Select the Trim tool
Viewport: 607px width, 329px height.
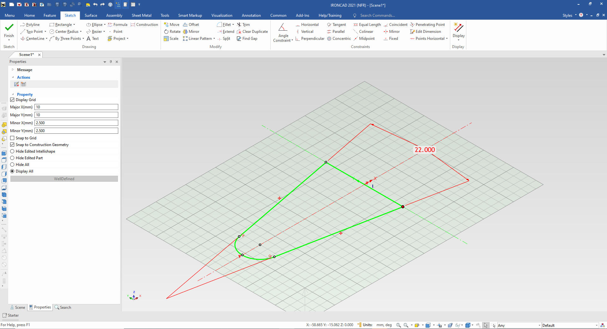point(243,25)
